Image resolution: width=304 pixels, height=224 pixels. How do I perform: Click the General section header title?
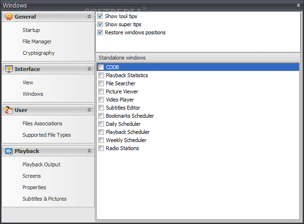coord(25,17)
